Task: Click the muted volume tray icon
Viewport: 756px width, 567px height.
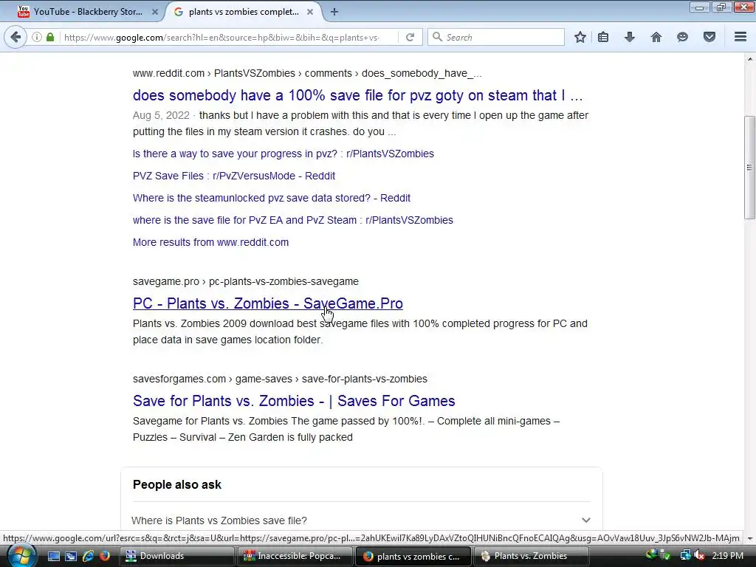Action: point(699,556)
